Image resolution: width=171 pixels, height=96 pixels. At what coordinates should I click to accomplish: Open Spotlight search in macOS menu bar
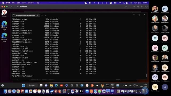tap(124, 3)
